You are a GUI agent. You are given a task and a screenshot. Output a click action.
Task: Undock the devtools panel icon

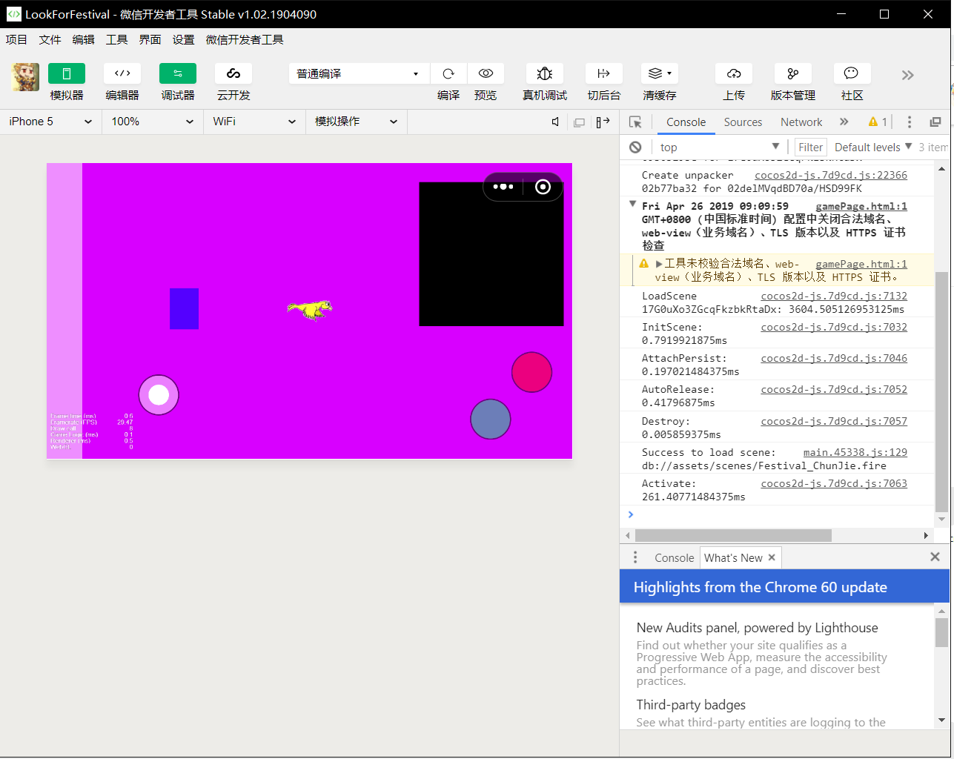[935, 122]
